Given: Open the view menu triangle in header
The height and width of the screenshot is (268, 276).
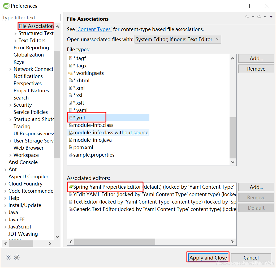Looking at the screenshot, I should pyautogui.click(x=271, y=17).
